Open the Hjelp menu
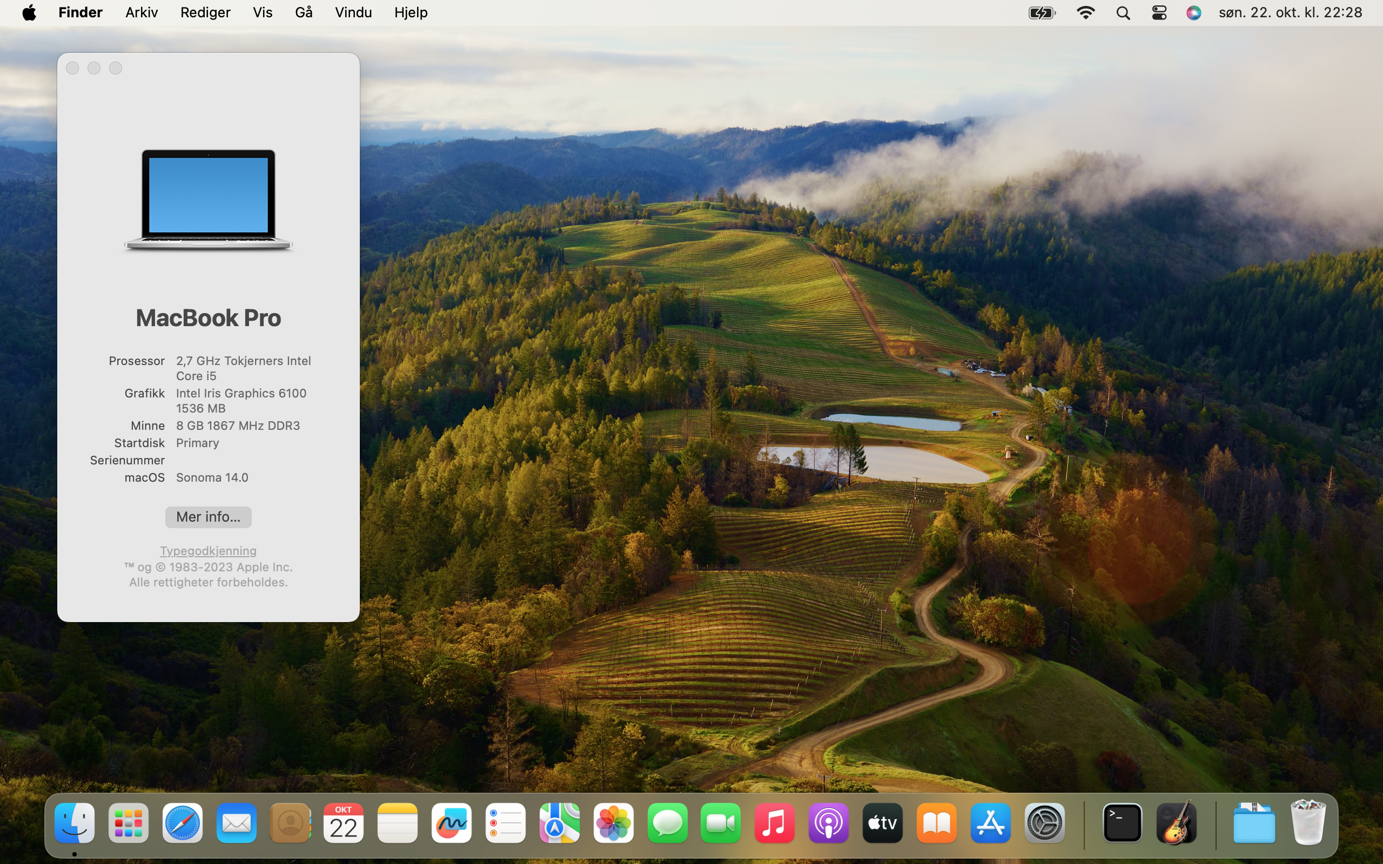1383x864 pixels. [x=411, y=12]
